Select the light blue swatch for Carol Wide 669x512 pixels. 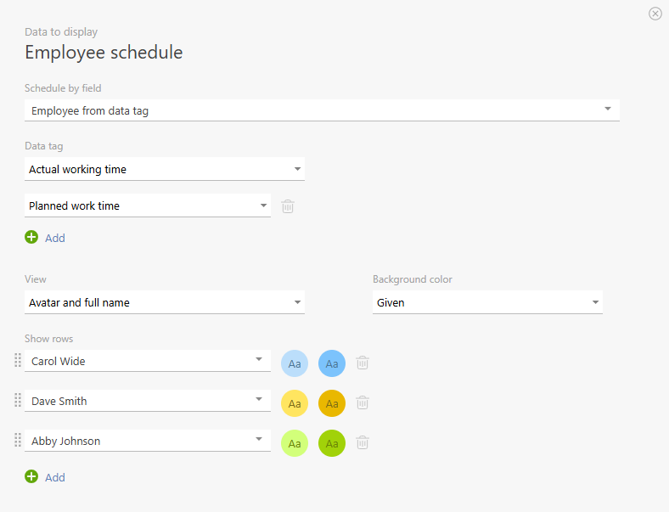[x=295, y=363]
